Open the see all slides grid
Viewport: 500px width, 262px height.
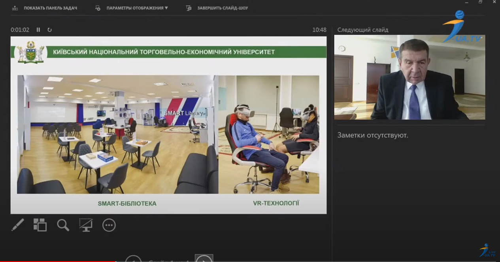[40, 225]
